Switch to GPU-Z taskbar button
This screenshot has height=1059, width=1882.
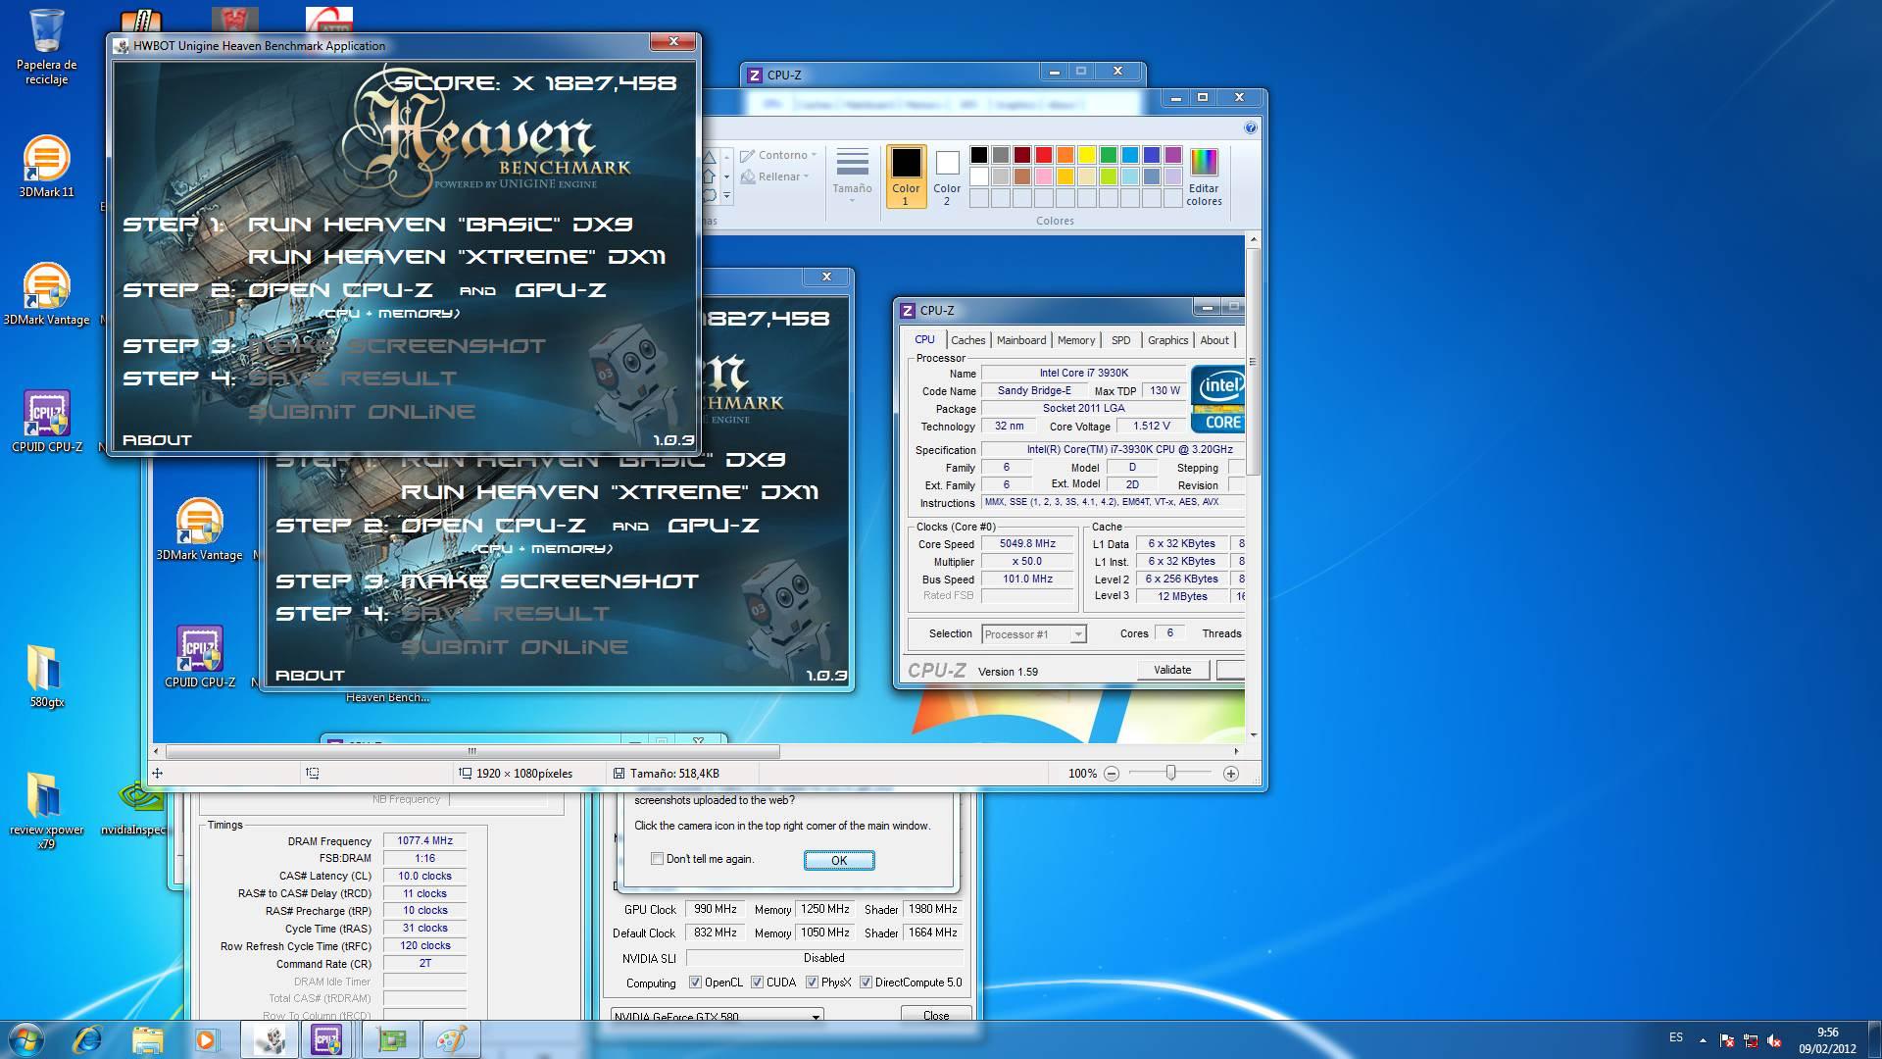click(x=391, y=1039)
